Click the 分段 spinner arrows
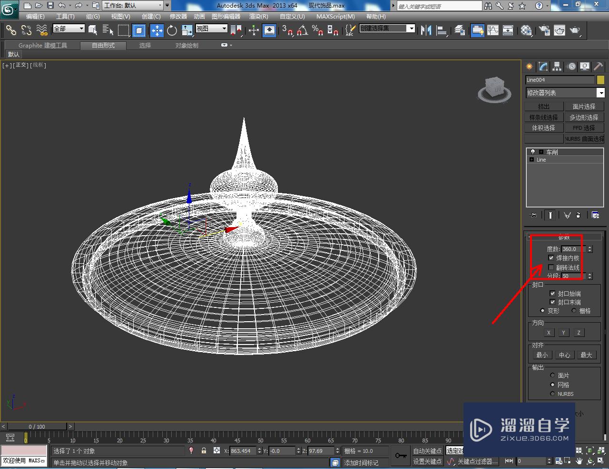 590,276
